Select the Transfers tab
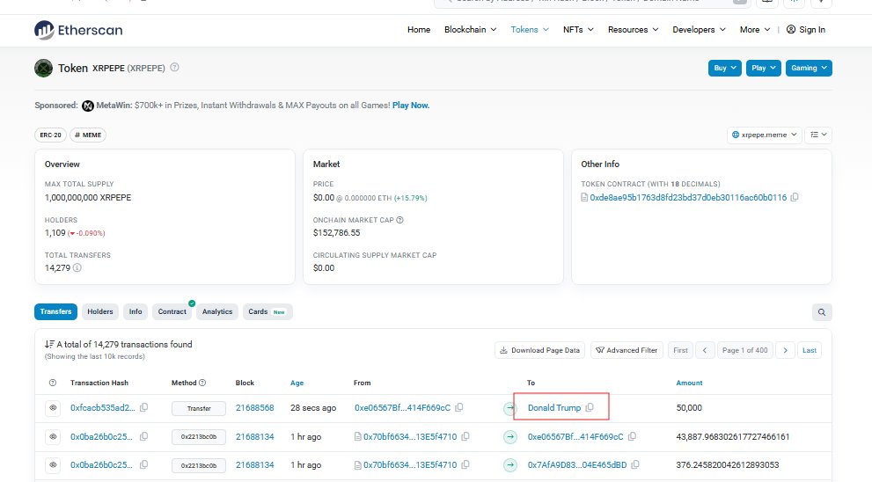872x482 pixels. pos(55,312)
